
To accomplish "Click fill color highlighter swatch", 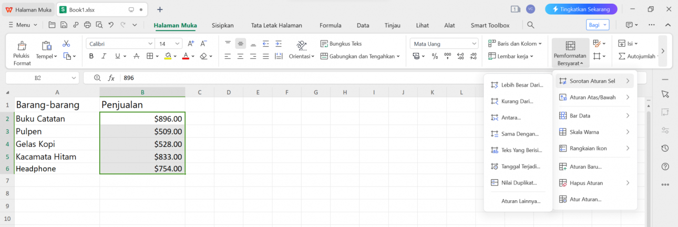I will click(168, 56).
